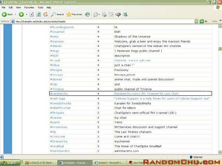The height and width of the screenshot is (166, 222).
Task: Open the #killua channel link
Action: tap(55, 65)
